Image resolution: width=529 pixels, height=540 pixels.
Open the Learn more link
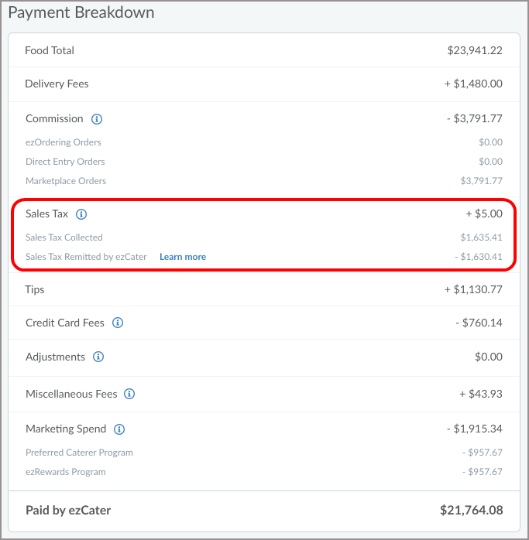(183, 257)
